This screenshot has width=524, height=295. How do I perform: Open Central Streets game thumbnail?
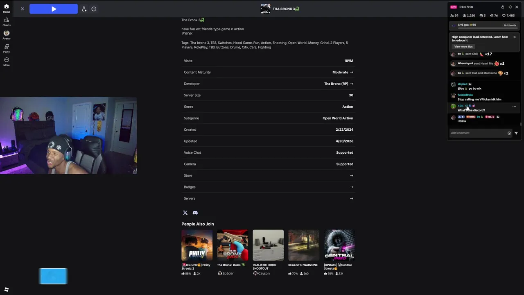339,245
